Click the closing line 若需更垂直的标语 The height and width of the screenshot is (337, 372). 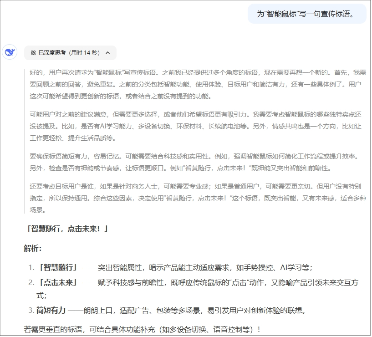click(x=143, y=329)
